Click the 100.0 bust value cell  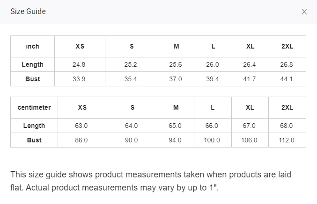point(213,140)
